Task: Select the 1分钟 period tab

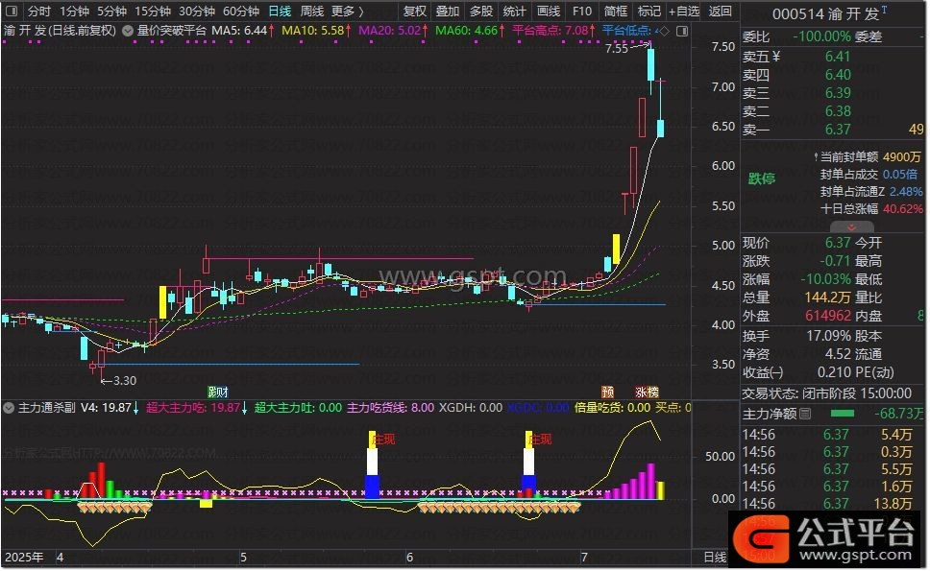Action: [x=74, y=12]
